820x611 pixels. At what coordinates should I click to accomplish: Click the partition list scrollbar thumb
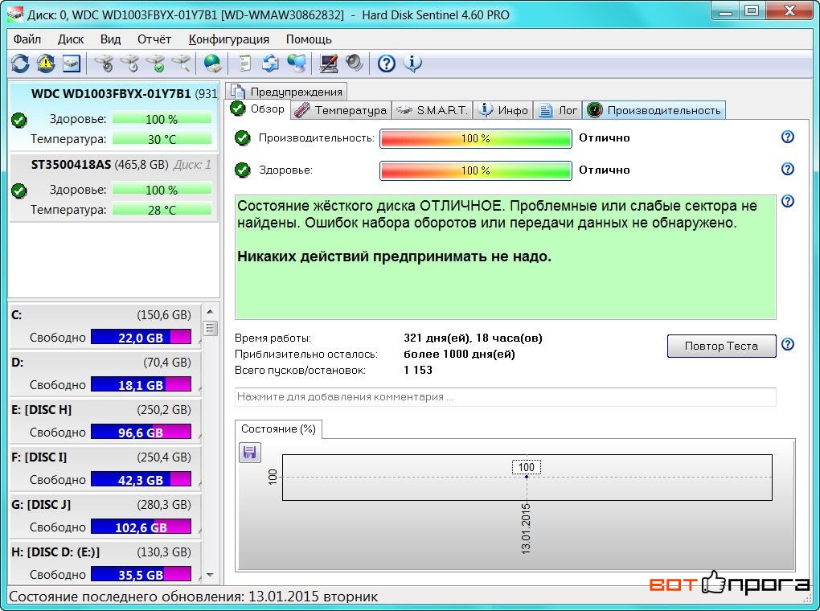click(211, 329)
